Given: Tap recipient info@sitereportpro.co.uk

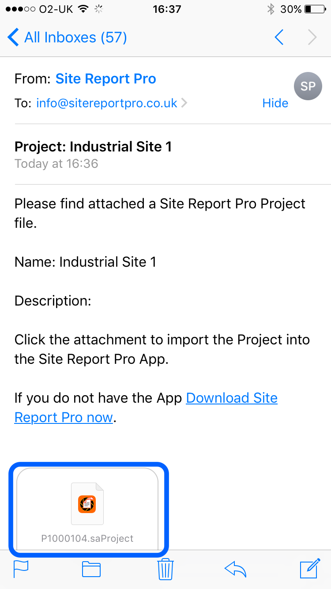Looking at the screenshot, I should (107, 103).
